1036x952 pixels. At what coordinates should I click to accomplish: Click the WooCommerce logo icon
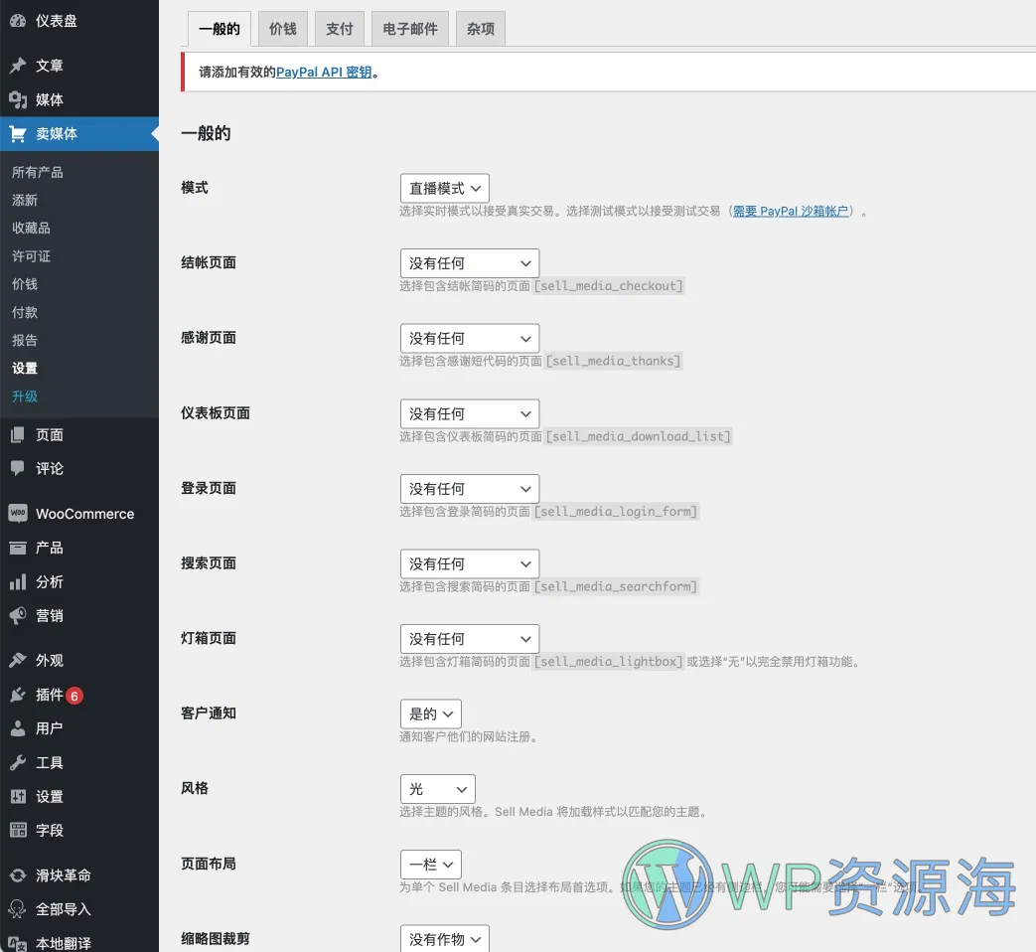(x=18, y=514)
